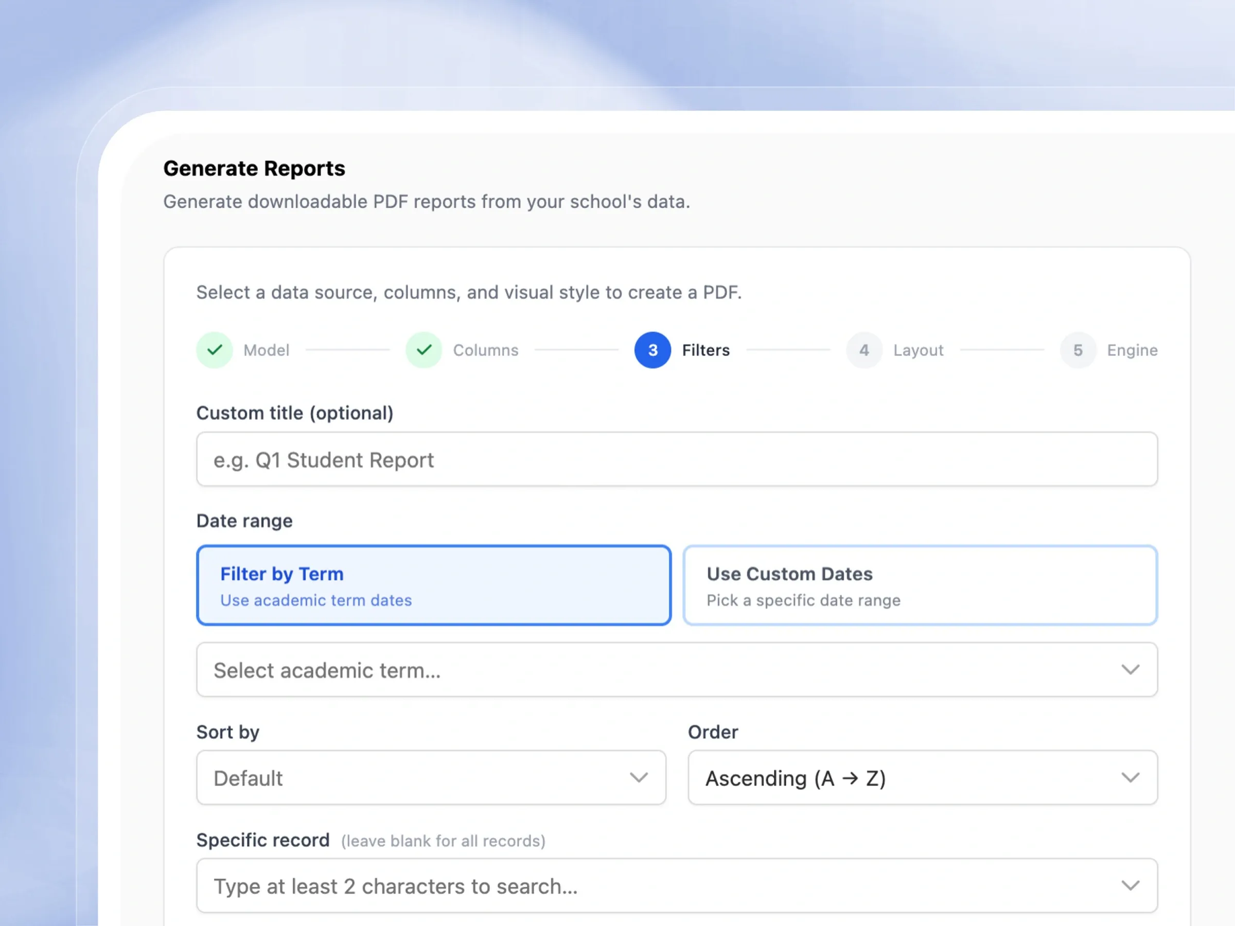1235x926 pixels.
Task: Click the chevron in Order field
Action: 1130,777
